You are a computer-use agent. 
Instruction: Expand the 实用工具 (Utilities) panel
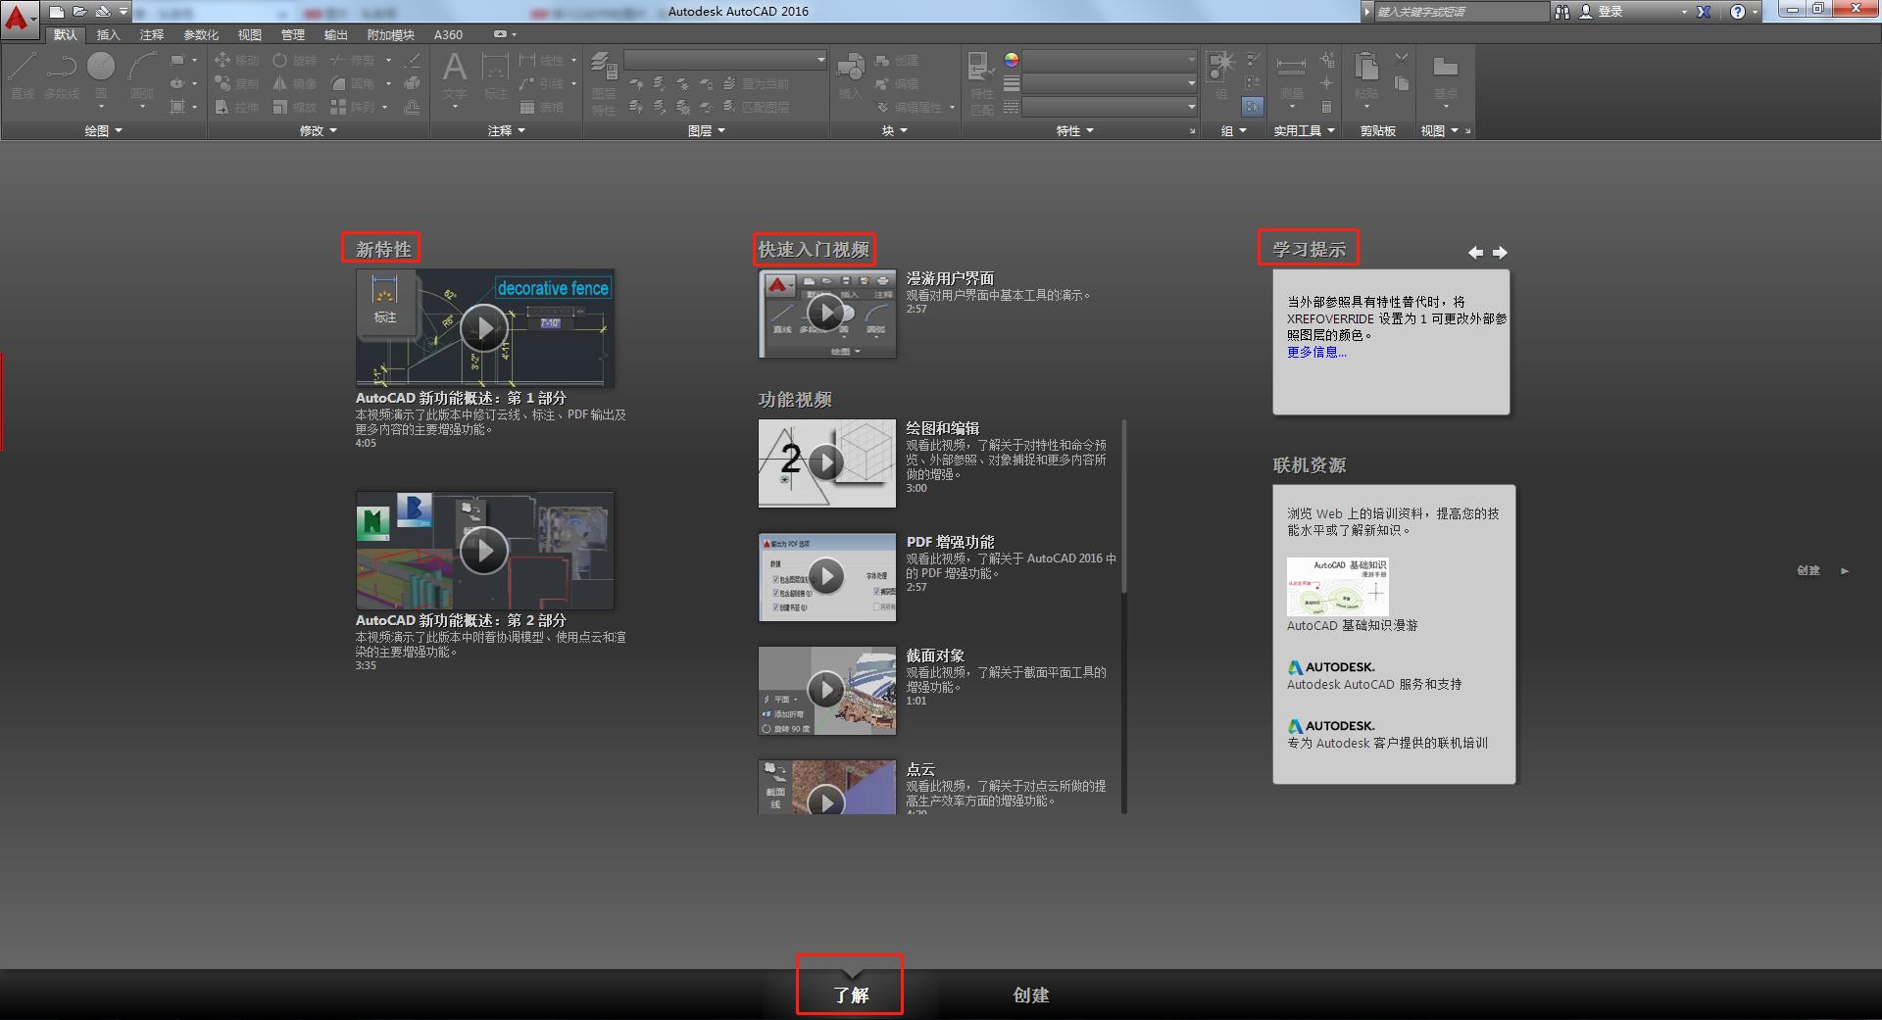[1305, 130]
